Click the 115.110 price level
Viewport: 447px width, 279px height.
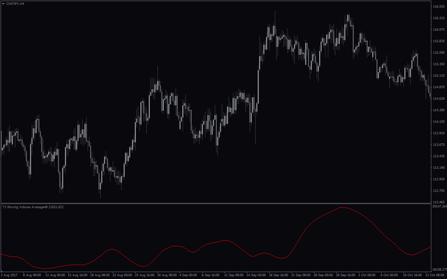438,76
